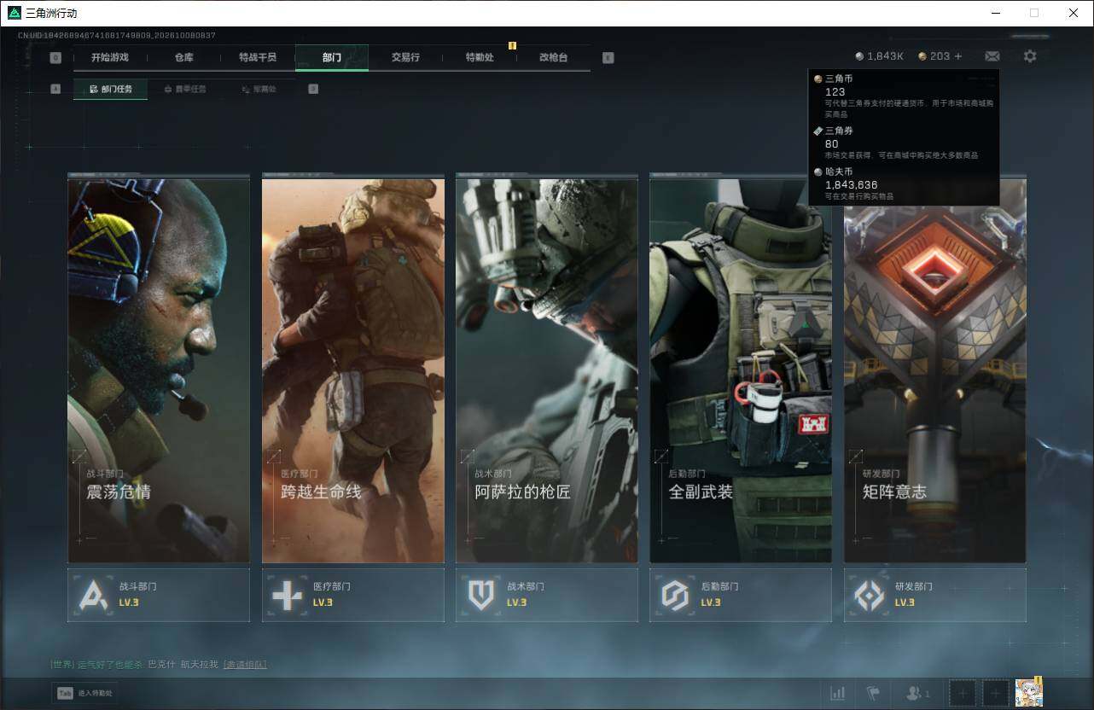Click the 三角券 label in the tooltip
1094x710 pixels.
coord(839,131)
